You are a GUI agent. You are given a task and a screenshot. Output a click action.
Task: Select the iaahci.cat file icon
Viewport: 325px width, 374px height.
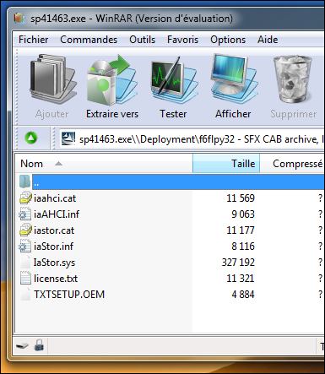[25, 198]
